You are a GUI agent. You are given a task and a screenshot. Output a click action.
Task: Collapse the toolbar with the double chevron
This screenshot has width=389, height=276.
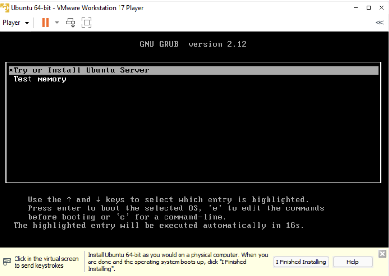point(379,23)
